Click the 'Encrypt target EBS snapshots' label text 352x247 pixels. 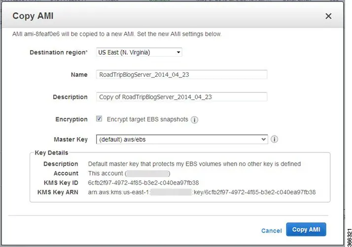(147, 120)
